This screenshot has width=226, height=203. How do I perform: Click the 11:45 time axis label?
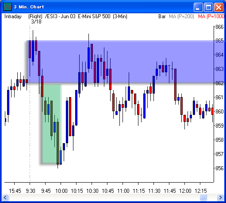(x=170, y=191)
